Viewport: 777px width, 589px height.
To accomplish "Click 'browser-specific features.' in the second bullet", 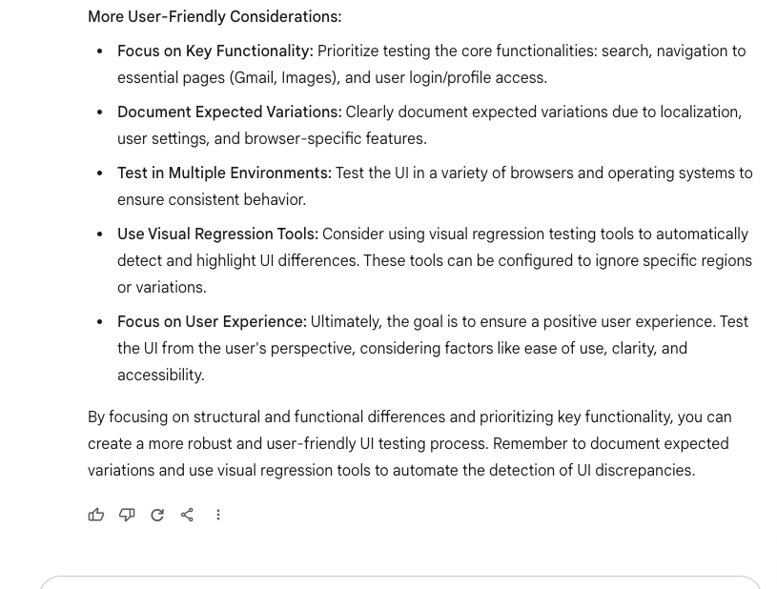I will pos(336,139).
